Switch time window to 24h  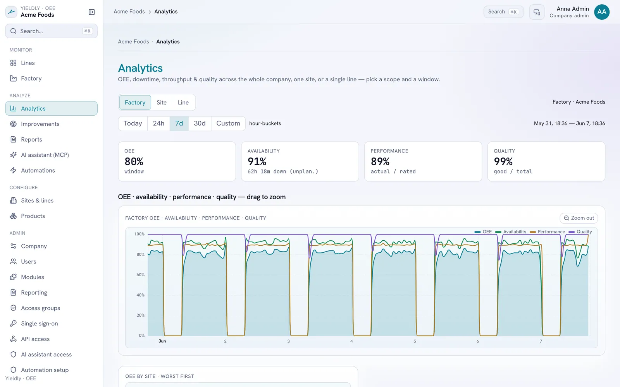pos(158,123)
